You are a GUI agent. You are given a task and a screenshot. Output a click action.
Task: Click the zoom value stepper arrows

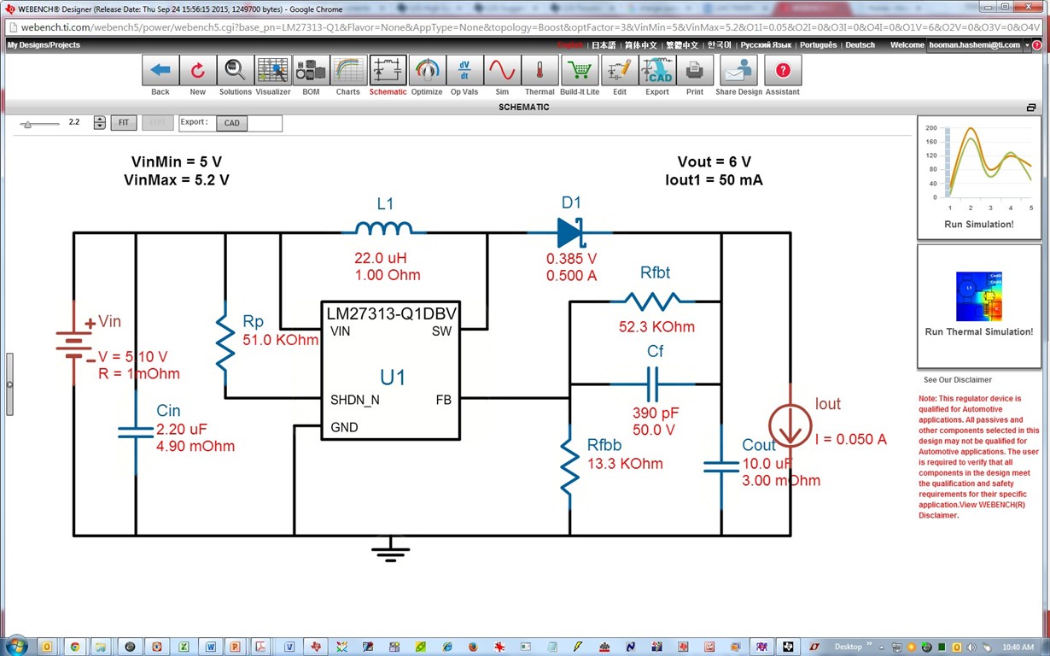click(x=100, y=123)
